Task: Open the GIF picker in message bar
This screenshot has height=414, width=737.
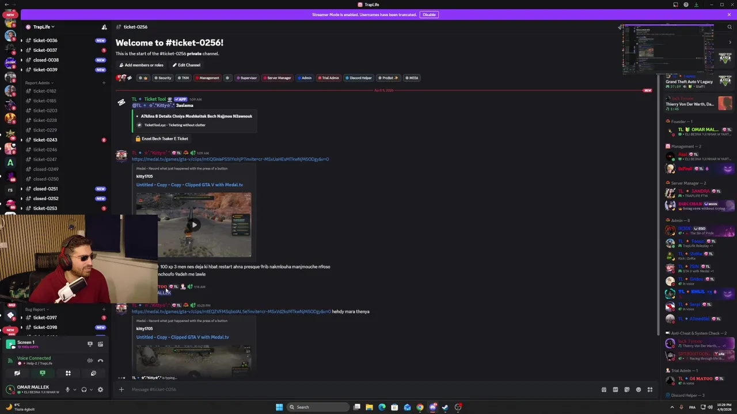Action: tap(615, 389)
